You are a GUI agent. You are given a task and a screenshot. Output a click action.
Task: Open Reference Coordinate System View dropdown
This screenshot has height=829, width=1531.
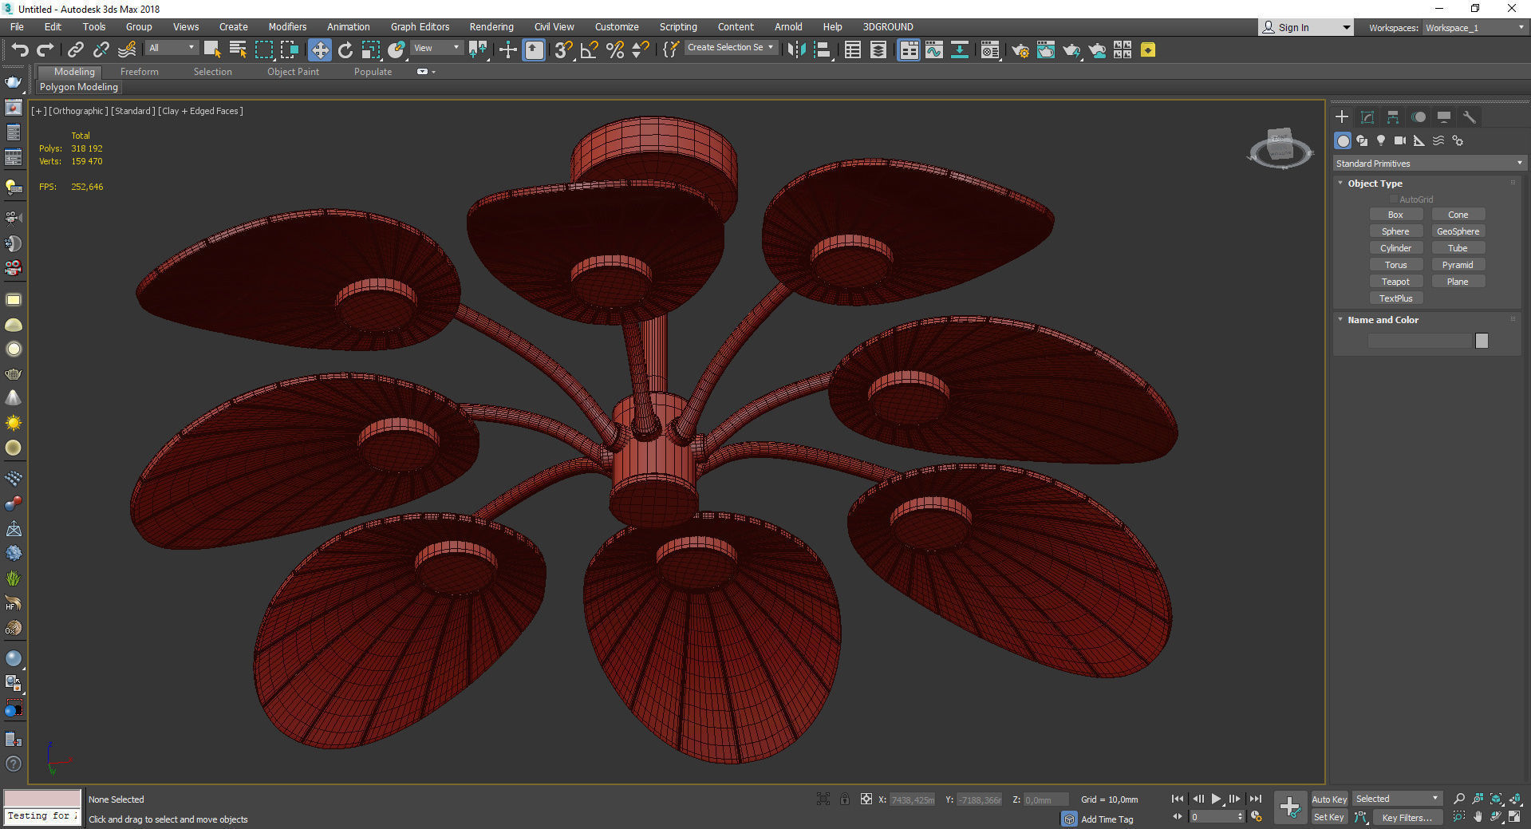click(x=436, y=48)
